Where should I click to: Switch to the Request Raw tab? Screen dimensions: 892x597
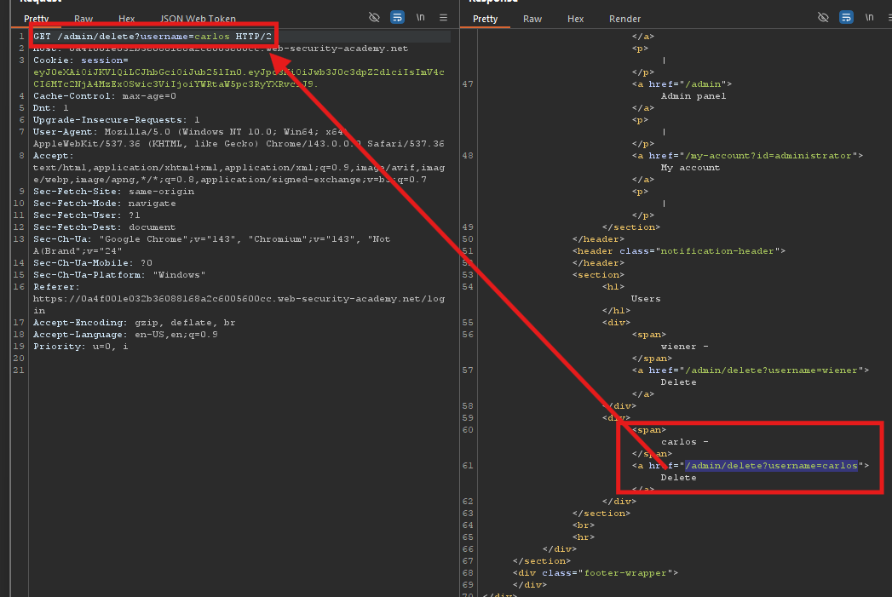83,19
